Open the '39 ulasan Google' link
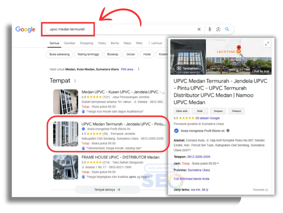This screenshot has width=283, height=213. tap(207, 118)
